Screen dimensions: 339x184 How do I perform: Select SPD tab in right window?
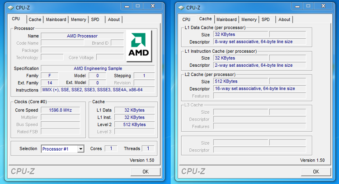(266, 19)
